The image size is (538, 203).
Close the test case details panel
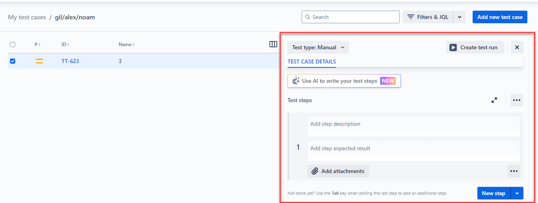517,47
